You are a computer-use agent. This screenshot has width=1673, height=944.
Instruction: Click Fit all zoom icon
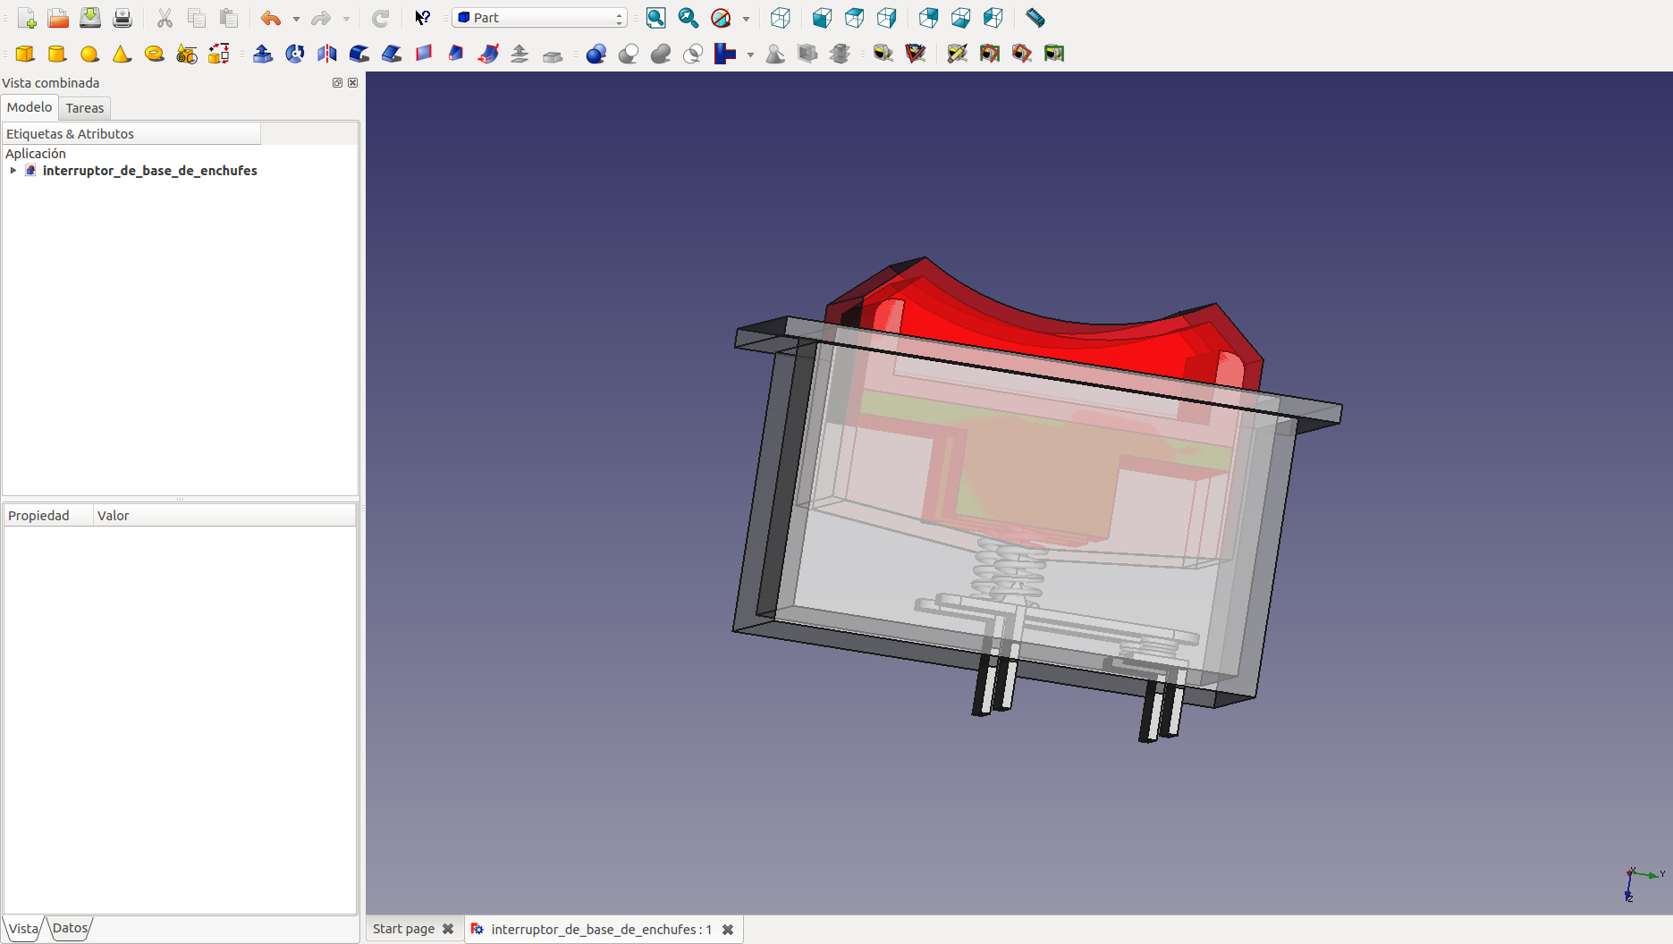click(x=655, y=18)
